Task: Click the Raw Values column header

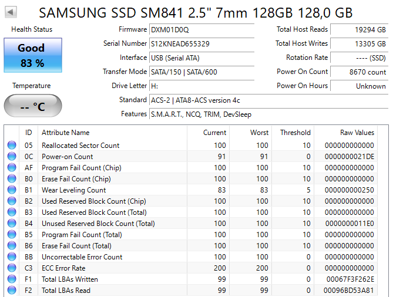Action: tap(357, 133)
